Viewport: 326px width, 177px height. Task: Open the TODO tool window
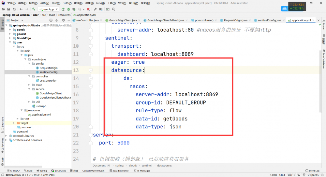click(13, 171)
